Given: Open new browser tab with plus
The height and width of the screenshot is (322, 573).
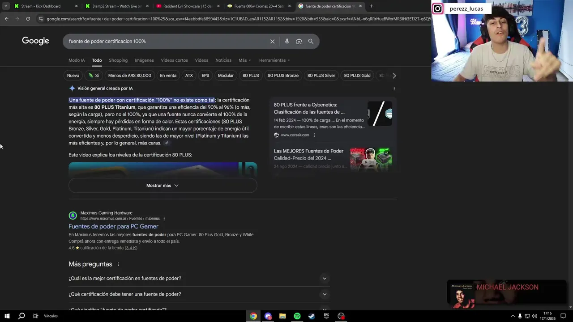Looking at the screenshot, I should (x=371, y=6).
